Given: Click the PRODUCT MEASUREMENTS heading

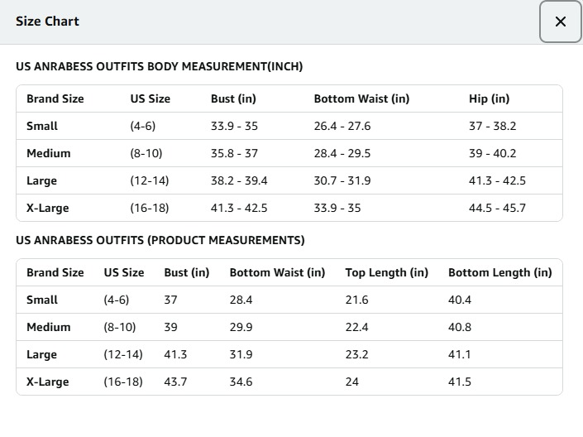Looking at the screenshot, I should (x=160, y=240).
